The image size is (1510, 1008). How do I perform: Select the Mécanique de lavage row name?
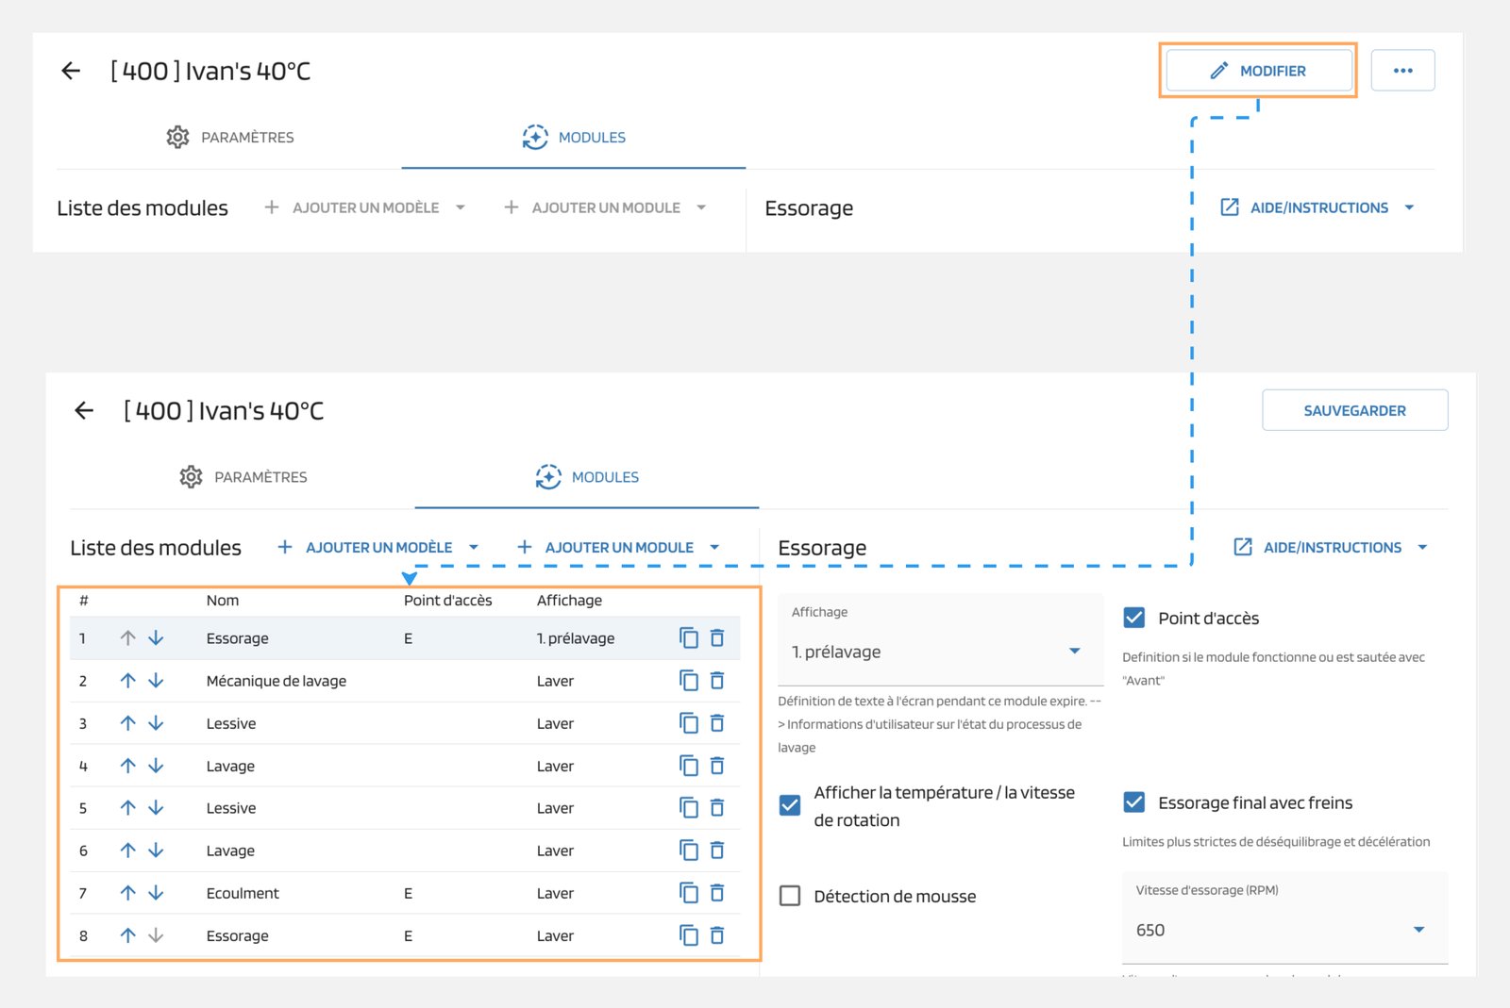pyautogui.click(x=276, y=681)
